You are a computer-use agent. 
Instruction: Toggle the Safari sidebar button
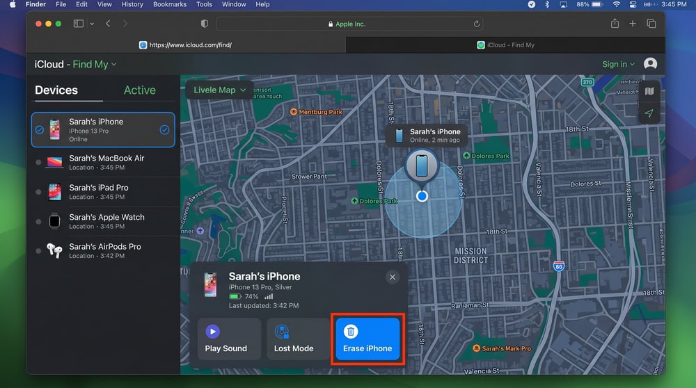coord(79,24)
